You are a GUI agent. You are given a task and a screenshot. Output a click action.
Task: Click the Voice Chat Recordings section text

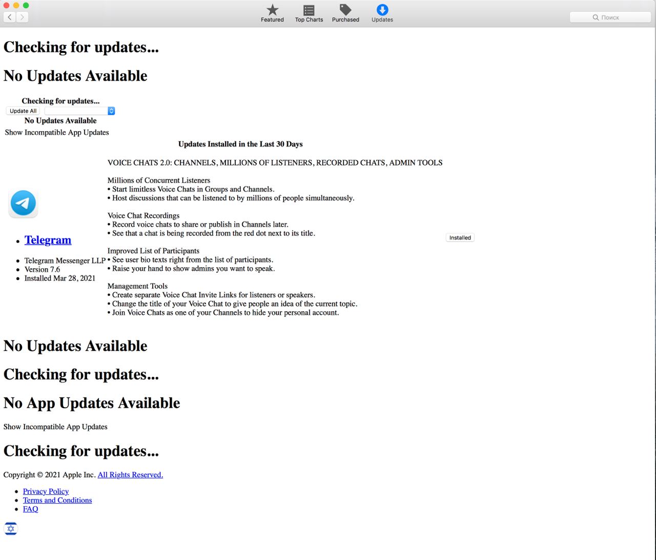pyautogui.click(x=143, y=215)
